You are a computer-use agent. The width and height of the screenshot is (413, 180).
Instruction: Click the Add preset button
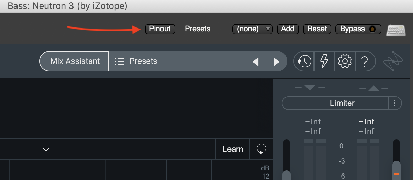point(288,29)
